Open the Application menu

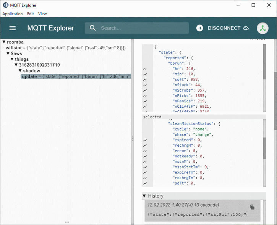(13, 14)
